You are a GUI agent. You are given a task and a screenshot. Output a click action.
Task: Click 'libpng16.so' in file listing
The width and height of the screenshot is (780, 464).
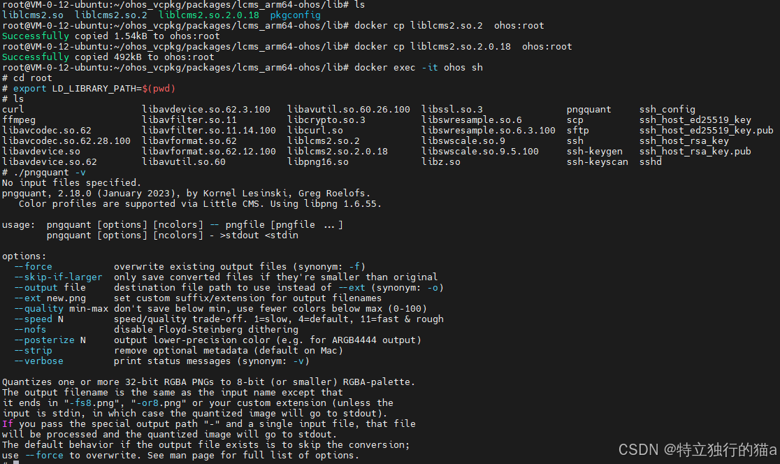pos(318,161)
